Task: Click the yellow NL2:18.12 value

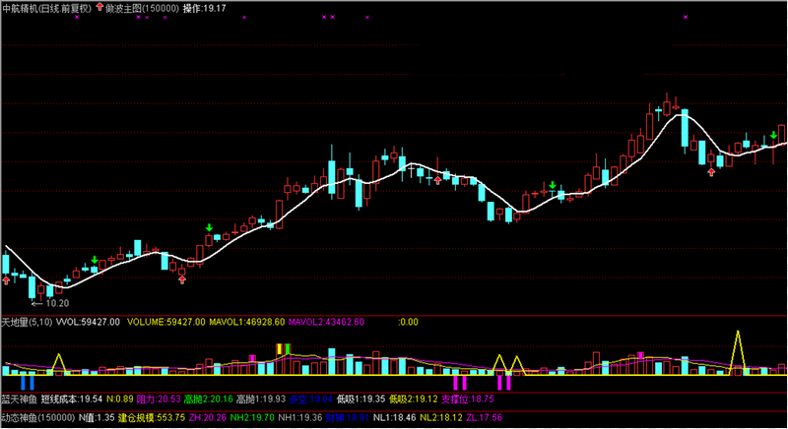Action: click(441, 417)
